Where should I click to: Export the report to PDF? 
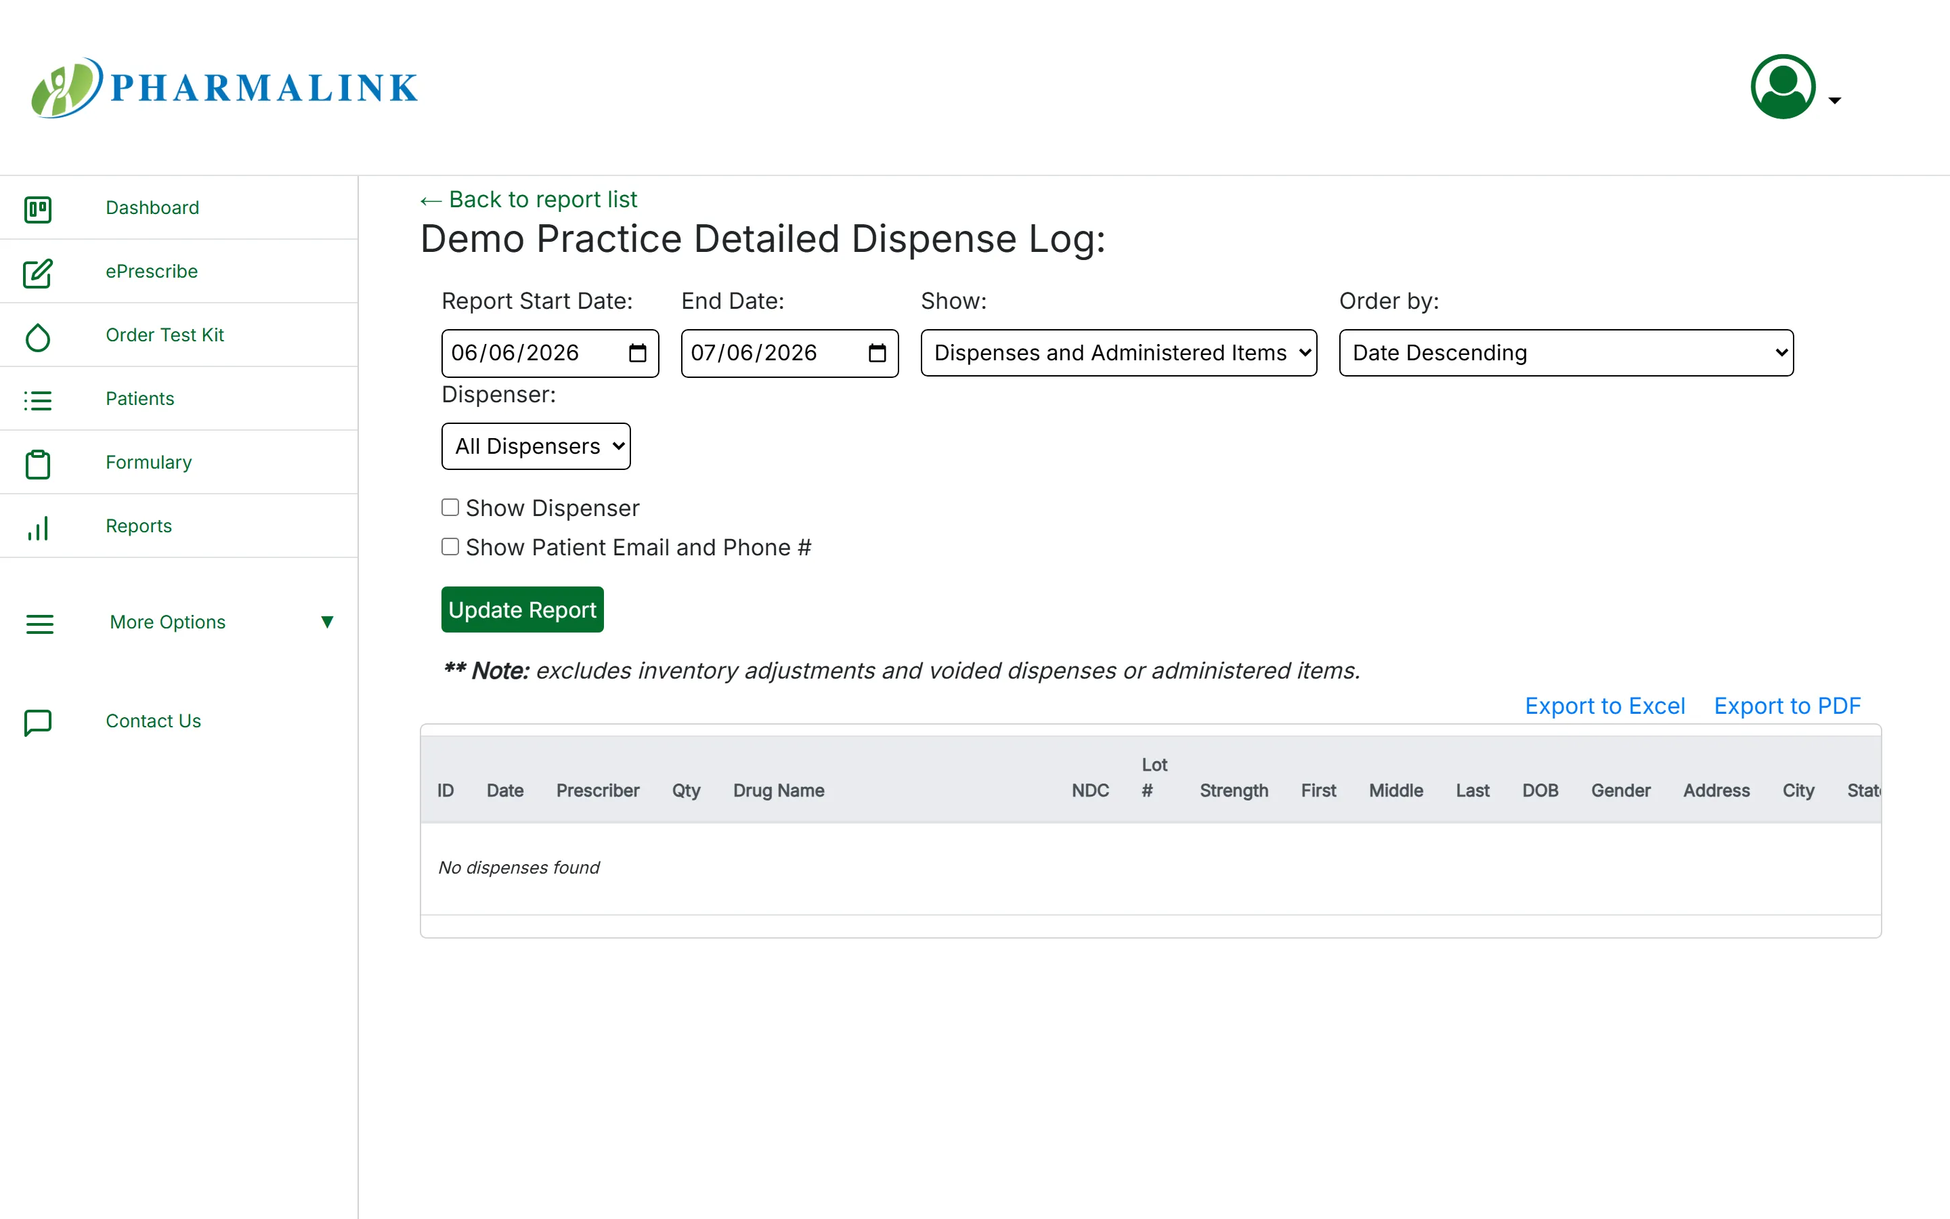click(x=1787, y=706)
